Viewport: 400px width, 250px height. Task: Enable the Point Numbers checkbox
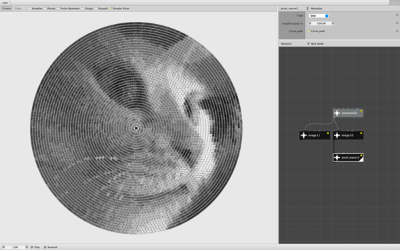(58, 9)
